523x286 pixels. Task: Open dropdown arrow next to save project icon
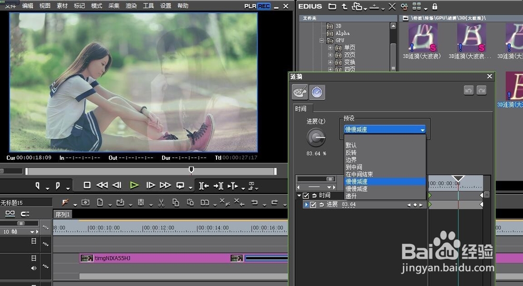pyautogui.click(x=151, y=205)
